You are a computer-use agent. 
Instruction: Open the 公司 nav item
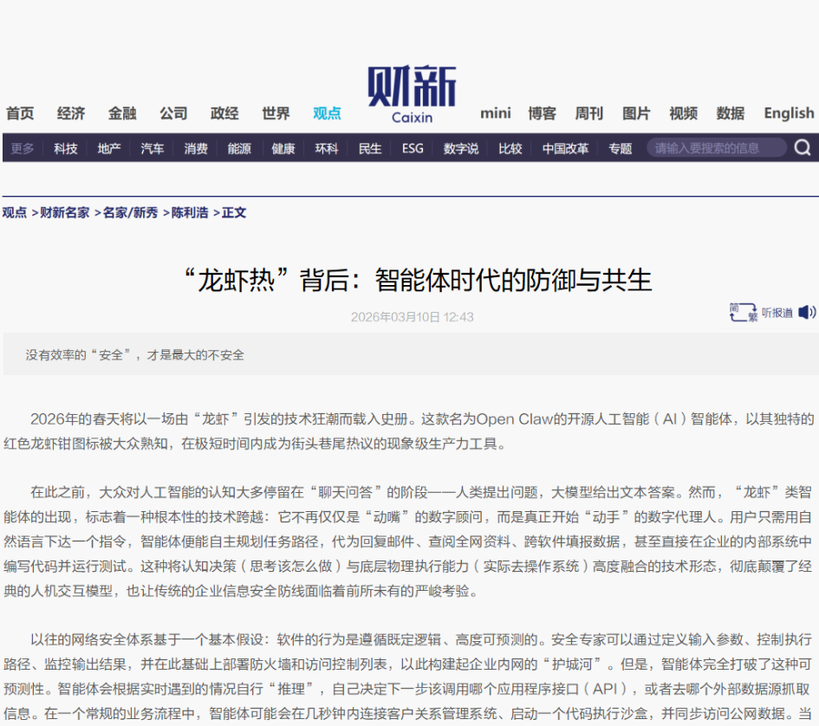(173, 113)
